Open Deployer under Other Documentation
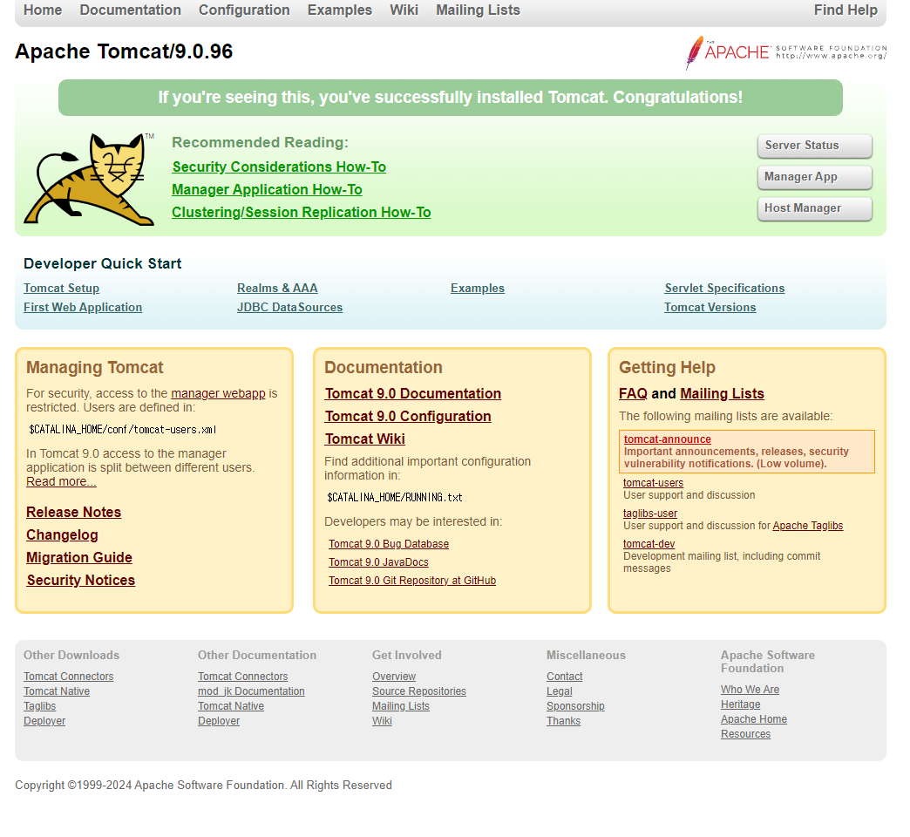 219,722
